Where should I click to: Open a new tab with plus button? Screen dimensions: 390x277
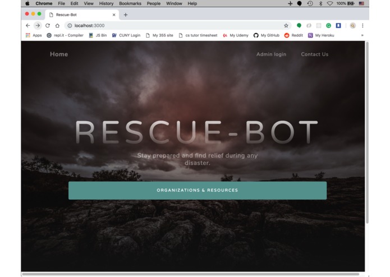pos(126,15)
